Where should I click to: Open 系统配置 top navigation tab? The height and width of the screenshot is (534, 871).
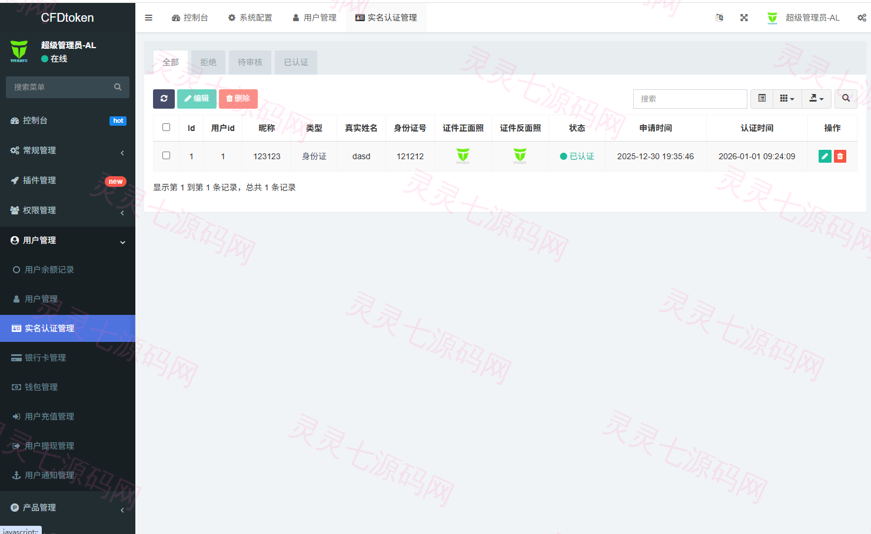point(250,18)
